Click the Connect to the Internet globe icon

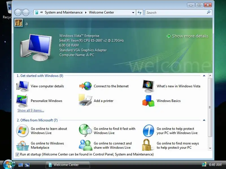click(86, 86)
